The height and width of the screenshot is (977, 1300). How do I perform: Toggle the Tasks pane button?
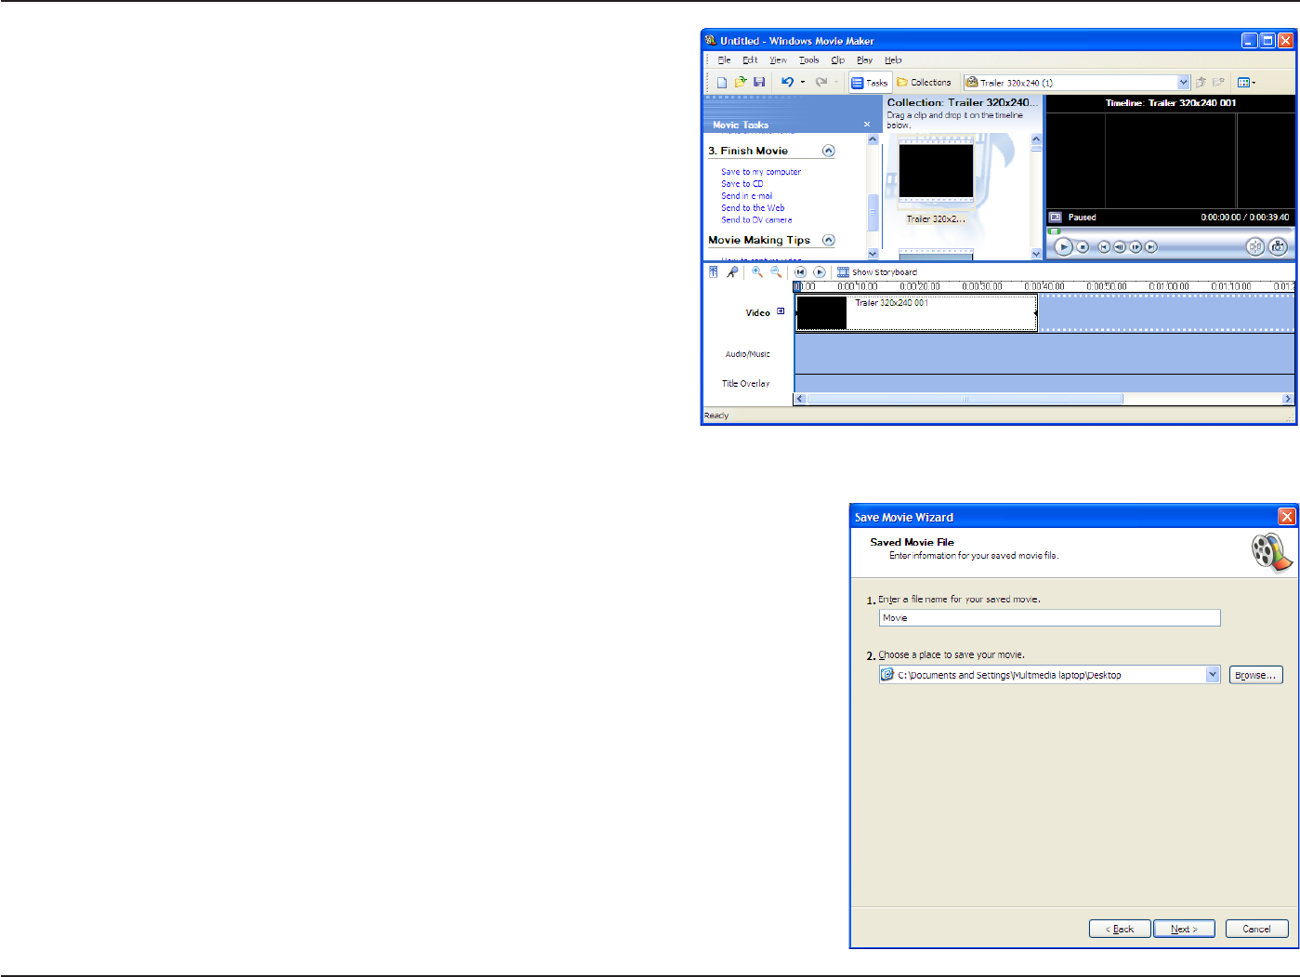pyautogui.click(x=870, y=83)
